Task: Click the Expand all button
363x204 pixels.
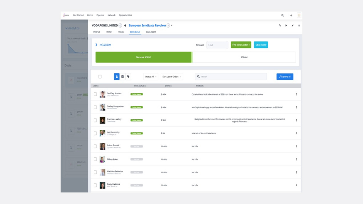Action: pyautogui.click(x=285, y=77)
